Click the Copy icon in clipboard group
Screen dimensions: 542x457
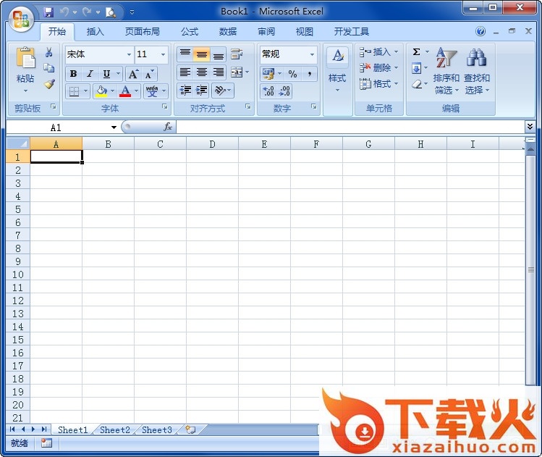[49, 68]
